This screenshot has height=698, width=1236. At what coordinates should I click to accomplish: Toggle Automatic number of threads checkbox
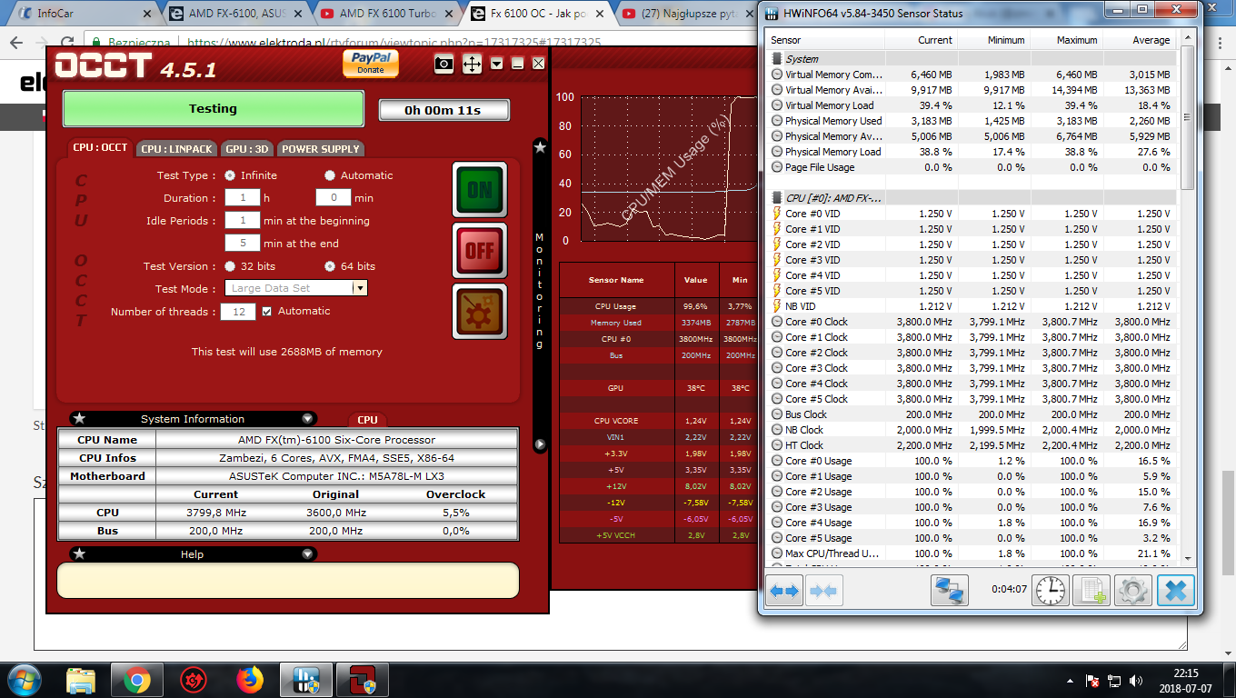tap(266, 311)
